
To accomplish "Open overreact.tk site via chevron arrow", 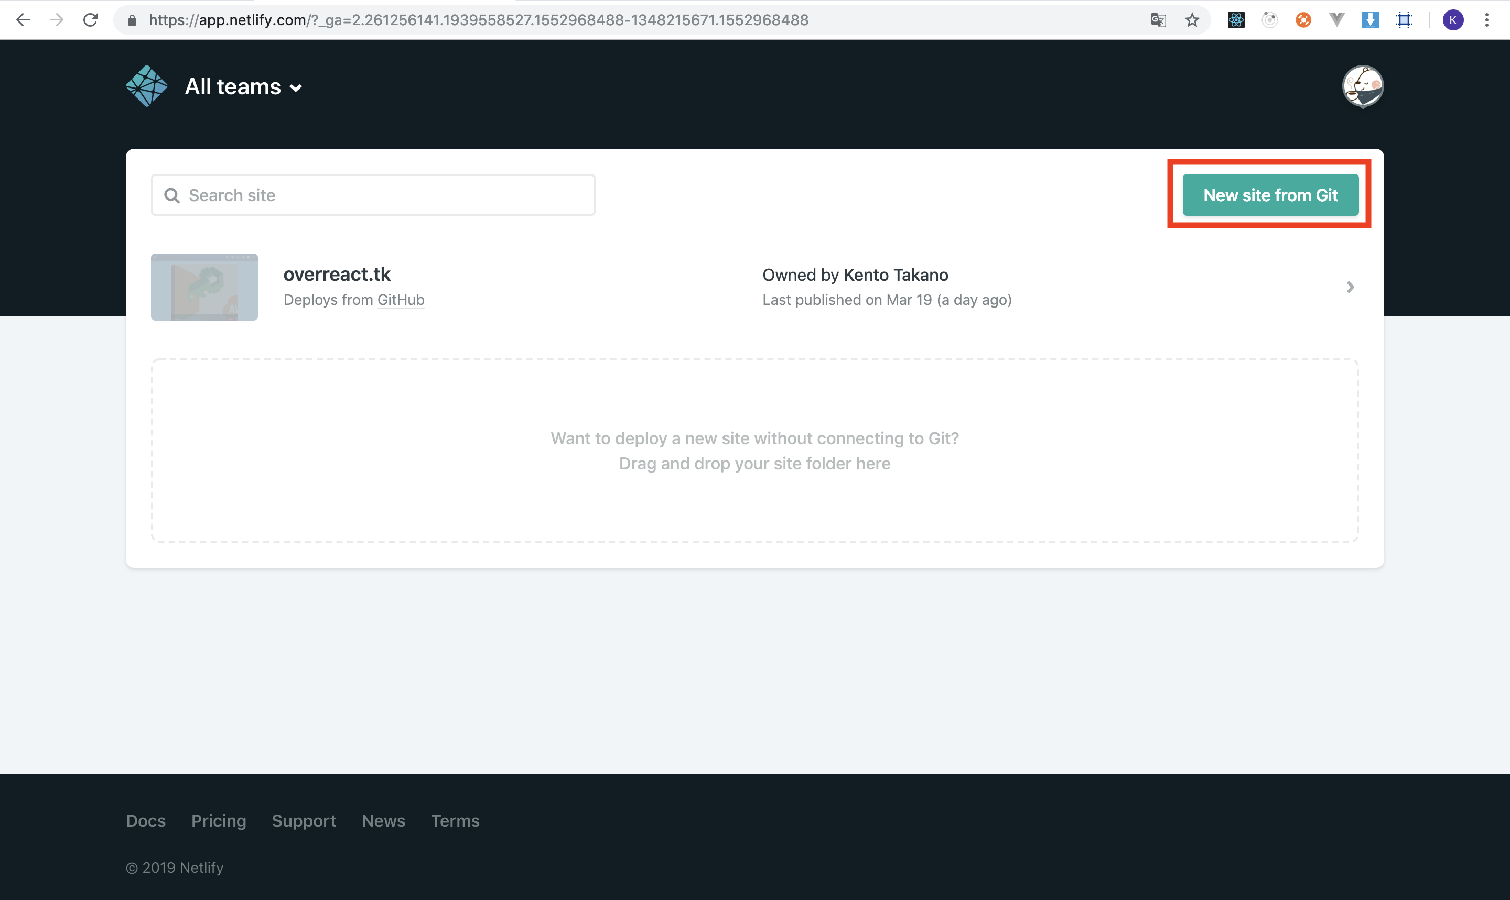I will pyautogui.click(x=1350, y=287).
